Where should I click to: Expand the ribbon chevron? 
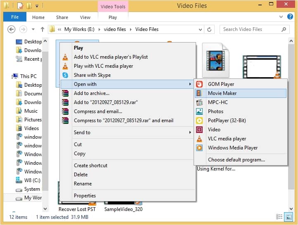281,17
